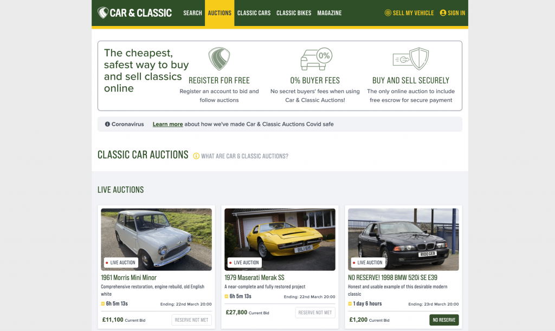Open What Are Car & Classic Auctions link
Image resolution: width=555 pixels, height=331 pixels.
[x=244, y=156]
